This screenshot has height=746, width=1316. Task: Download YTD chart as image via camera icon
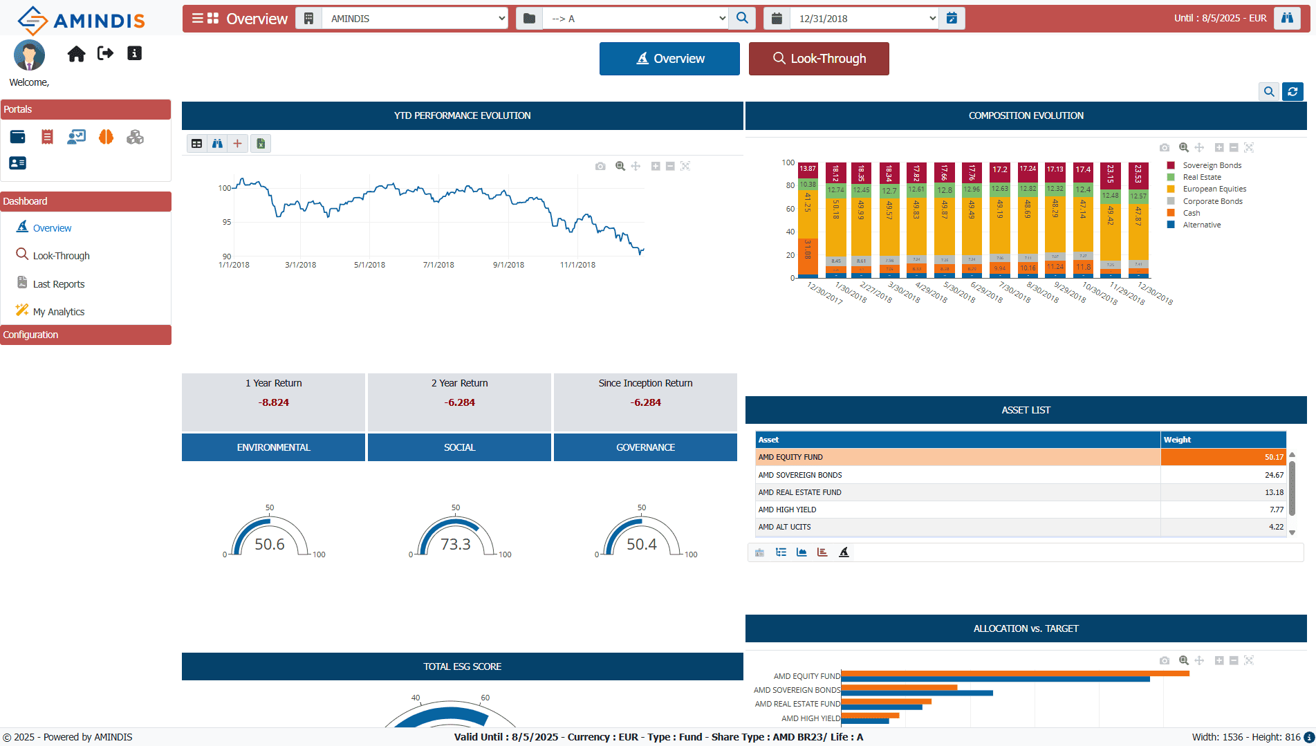point(600,166)
